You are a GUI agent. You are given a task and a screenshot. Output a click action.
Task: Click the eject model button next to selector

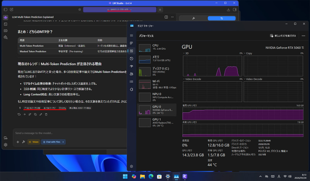(160, 9)
